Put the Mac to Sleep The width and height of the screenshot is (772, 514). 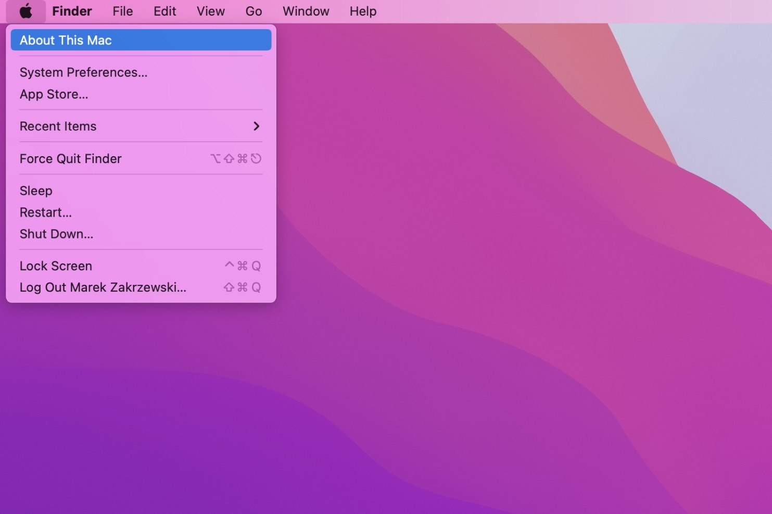[141, 191]
